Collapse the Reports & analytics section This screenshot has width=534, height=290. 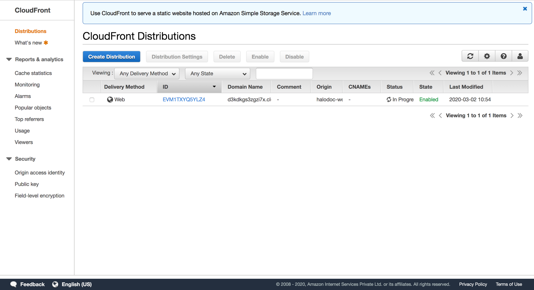9,59
